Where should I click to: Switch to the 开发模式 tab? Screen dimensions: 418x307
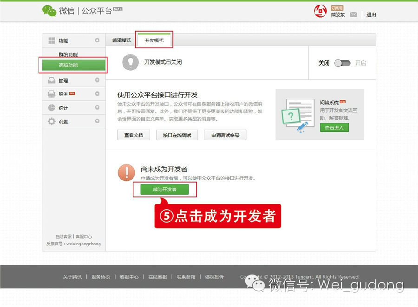(x=154, y=40)
